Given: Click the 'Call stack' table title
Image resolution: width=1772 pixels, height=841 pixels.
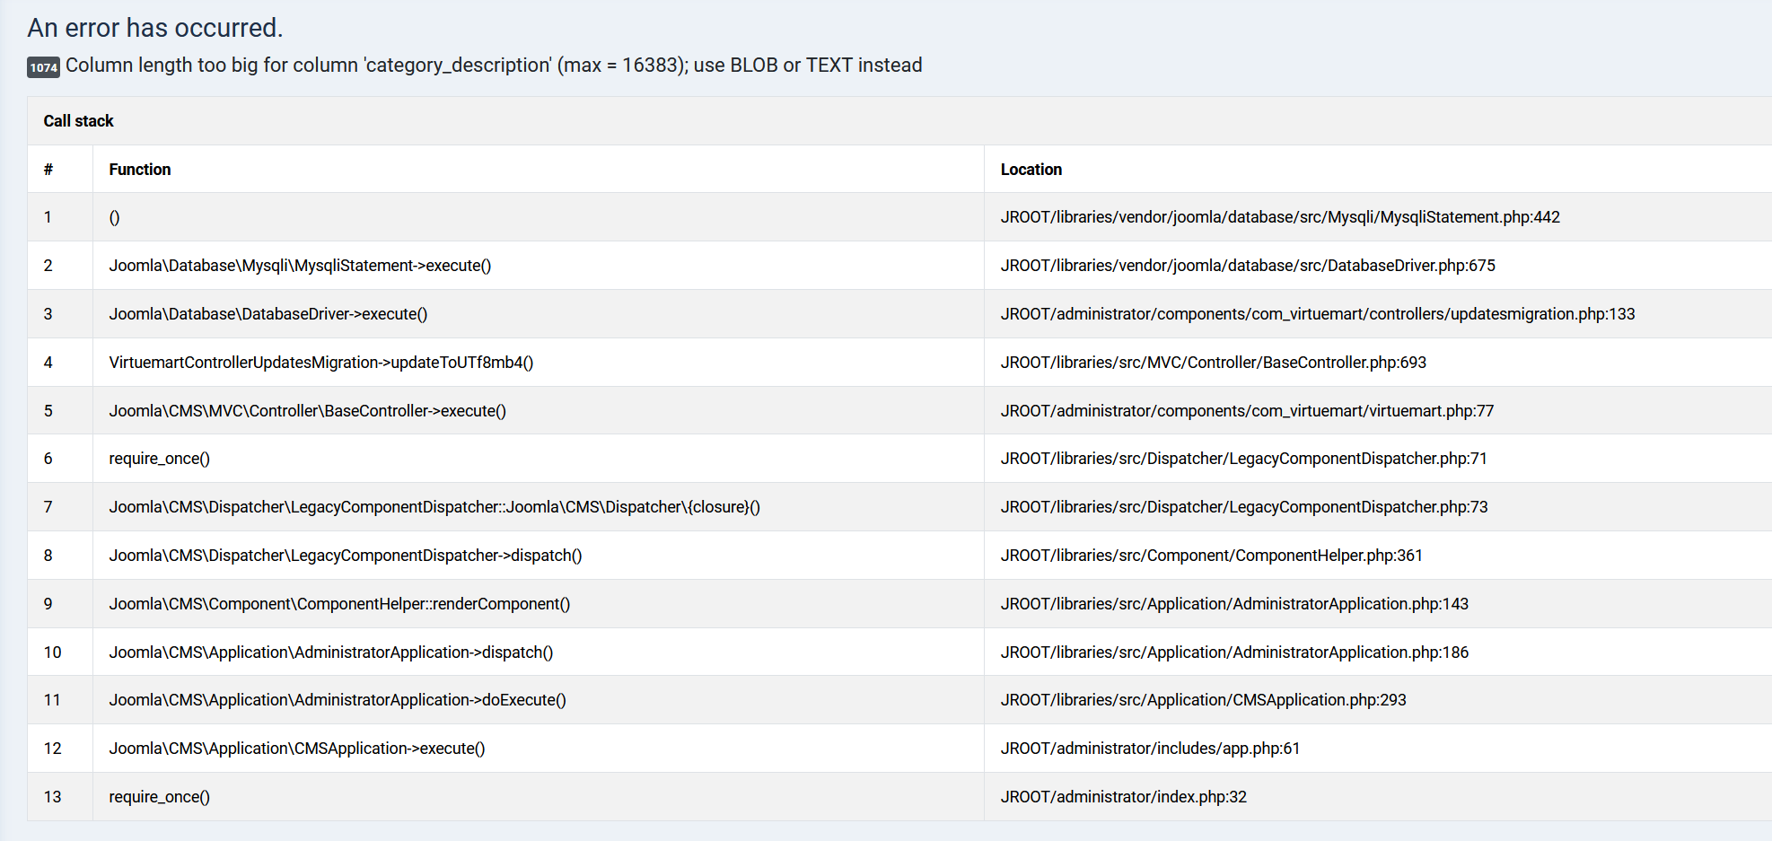Looking at the screenshot, I should click(78, 121).
